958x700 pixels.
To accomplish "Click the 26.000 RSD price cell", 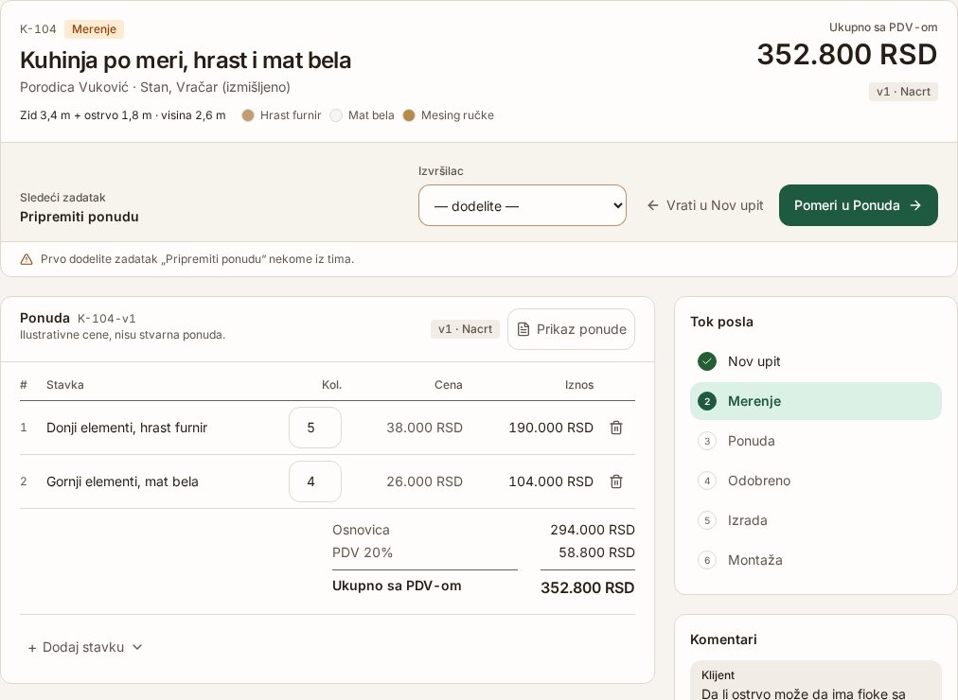I will click(424, 481).
